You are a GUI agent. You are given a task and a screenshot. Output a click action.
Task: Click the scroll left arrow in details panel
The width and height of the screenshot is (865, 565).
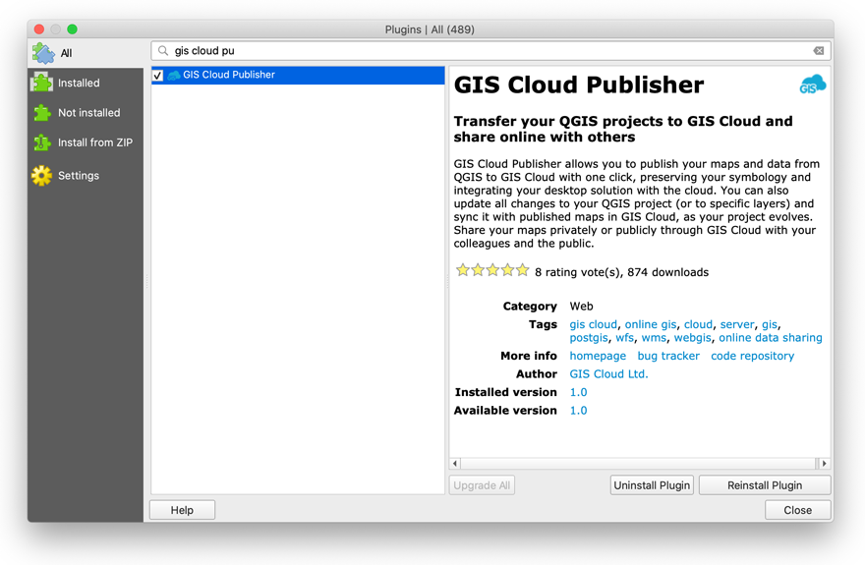click(x=455, y=464)
